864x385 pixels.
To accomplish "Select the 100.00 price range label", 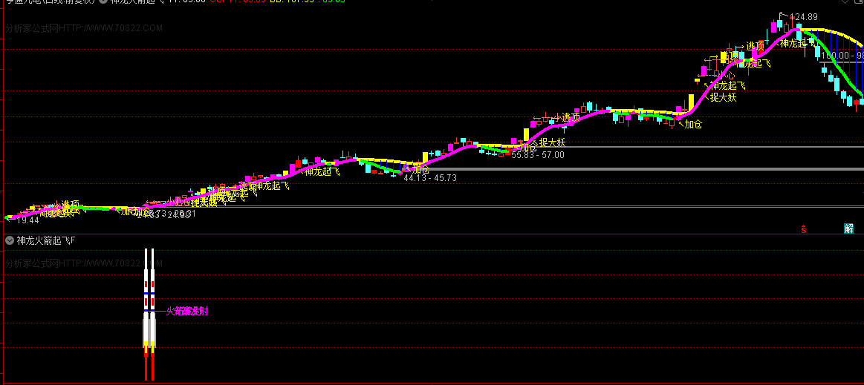I will [842, 56].
